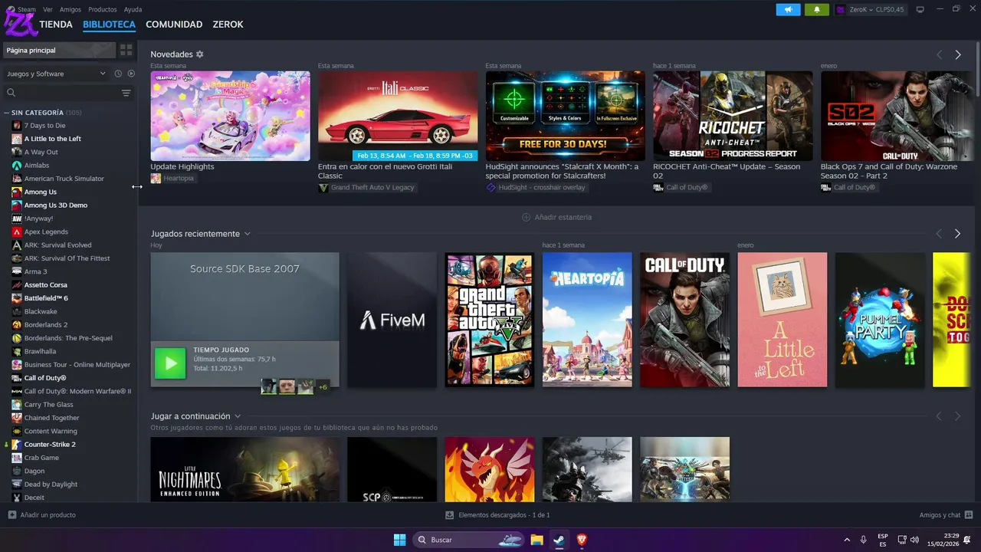Open Grand Theft Auto V Legacy tag
Viewport: 981px width, 552px height.
(x=367, y=187)
